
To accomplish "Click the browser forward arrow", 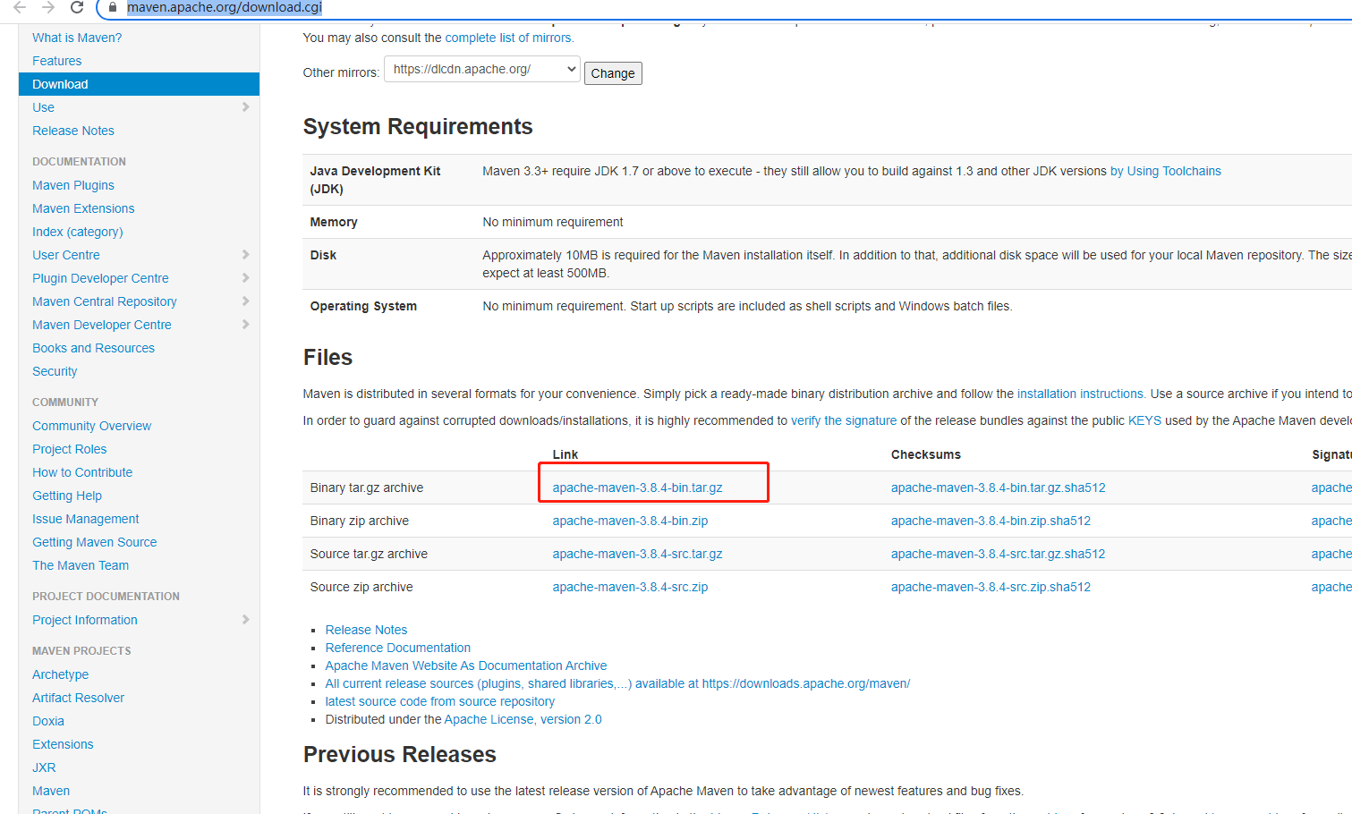I will [x=48, y=7].
